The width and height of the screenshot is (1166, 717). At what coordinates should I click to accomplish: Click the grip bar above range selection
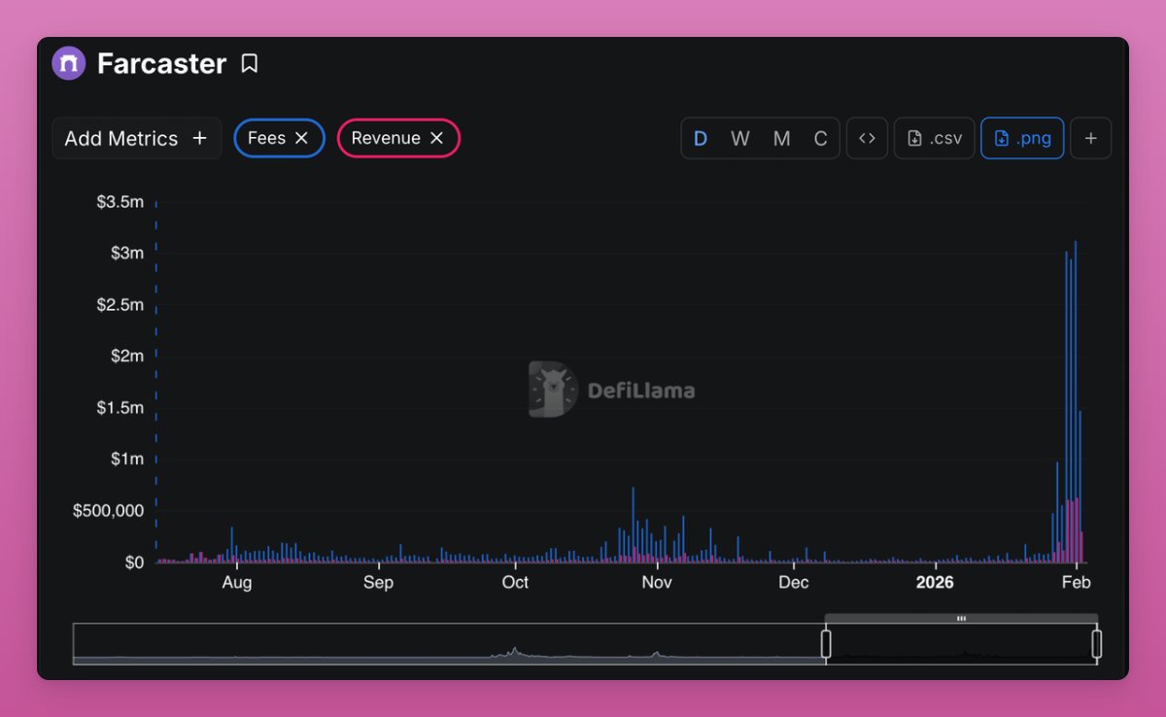pyautogui.click(x=961, y=618)
